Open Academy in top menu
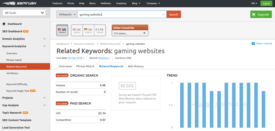This screenshot has width=275, height=131. [x=121, y=3]
